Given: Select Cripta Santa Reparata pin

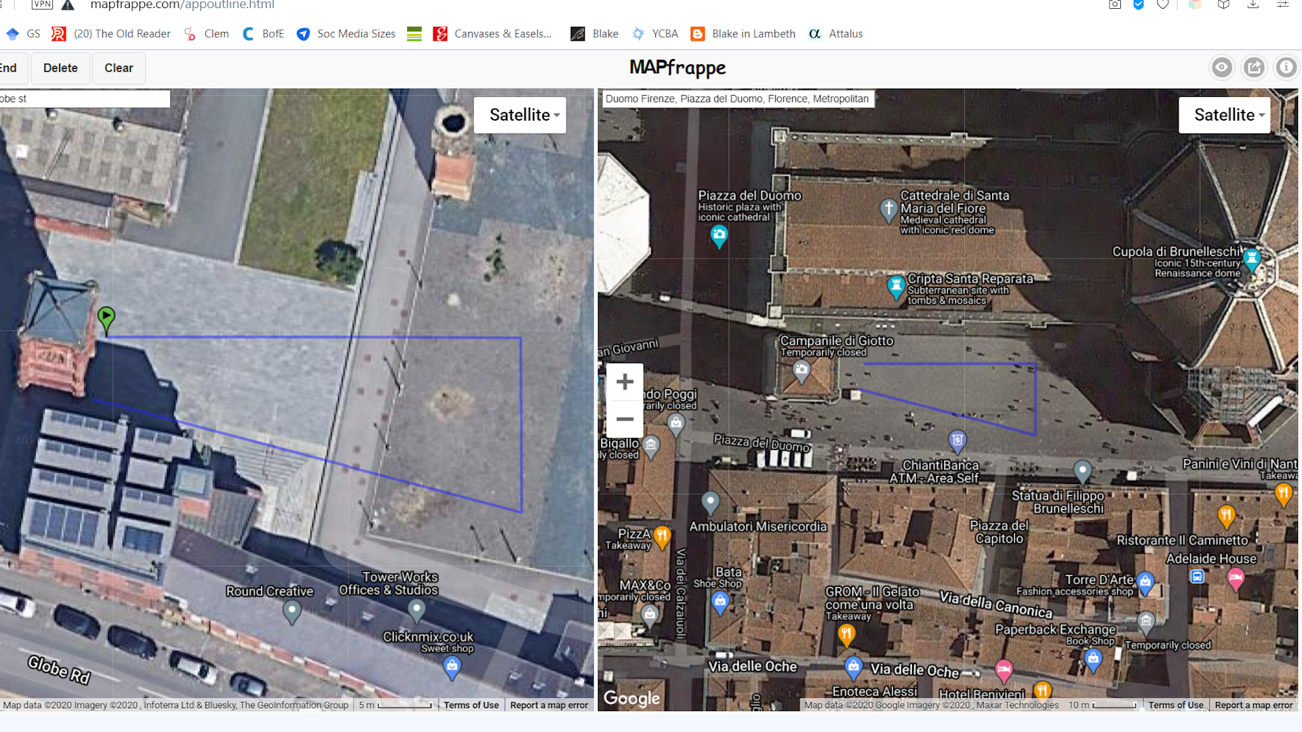Looking at the screenshot, I should [896, 287].
